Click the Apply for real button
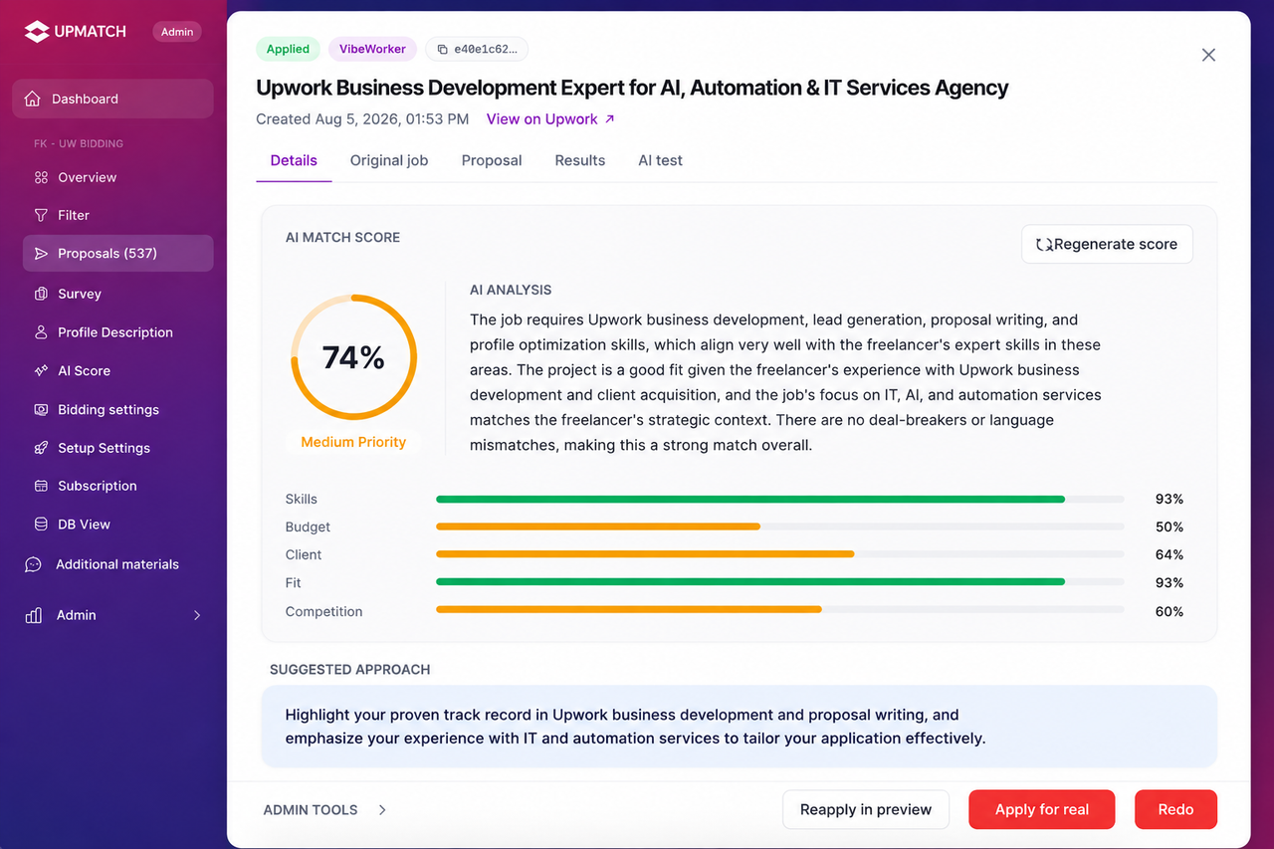Image resolution: width=1274 pixels, height=849 pixels. [1042, 809]
